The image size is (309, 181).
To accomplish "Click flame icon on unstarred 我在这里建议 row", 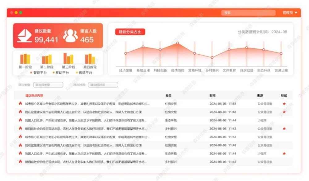I will coord(20,145).
